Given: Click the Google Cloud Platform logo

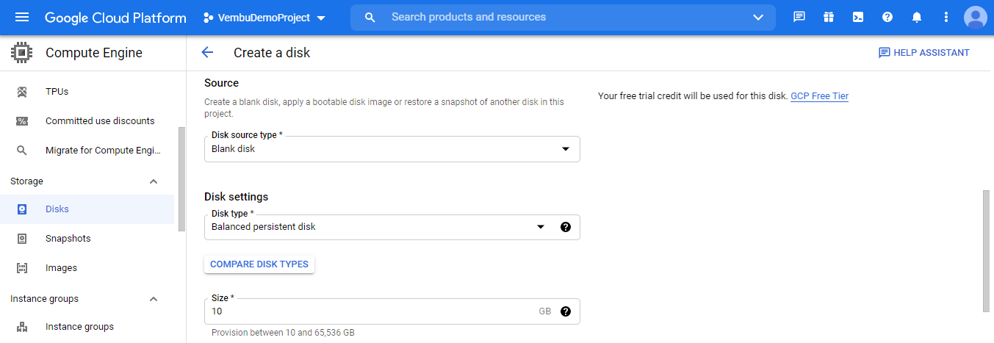Looking at the screenshot, I should pyautogui.click(x=115, y=18).
